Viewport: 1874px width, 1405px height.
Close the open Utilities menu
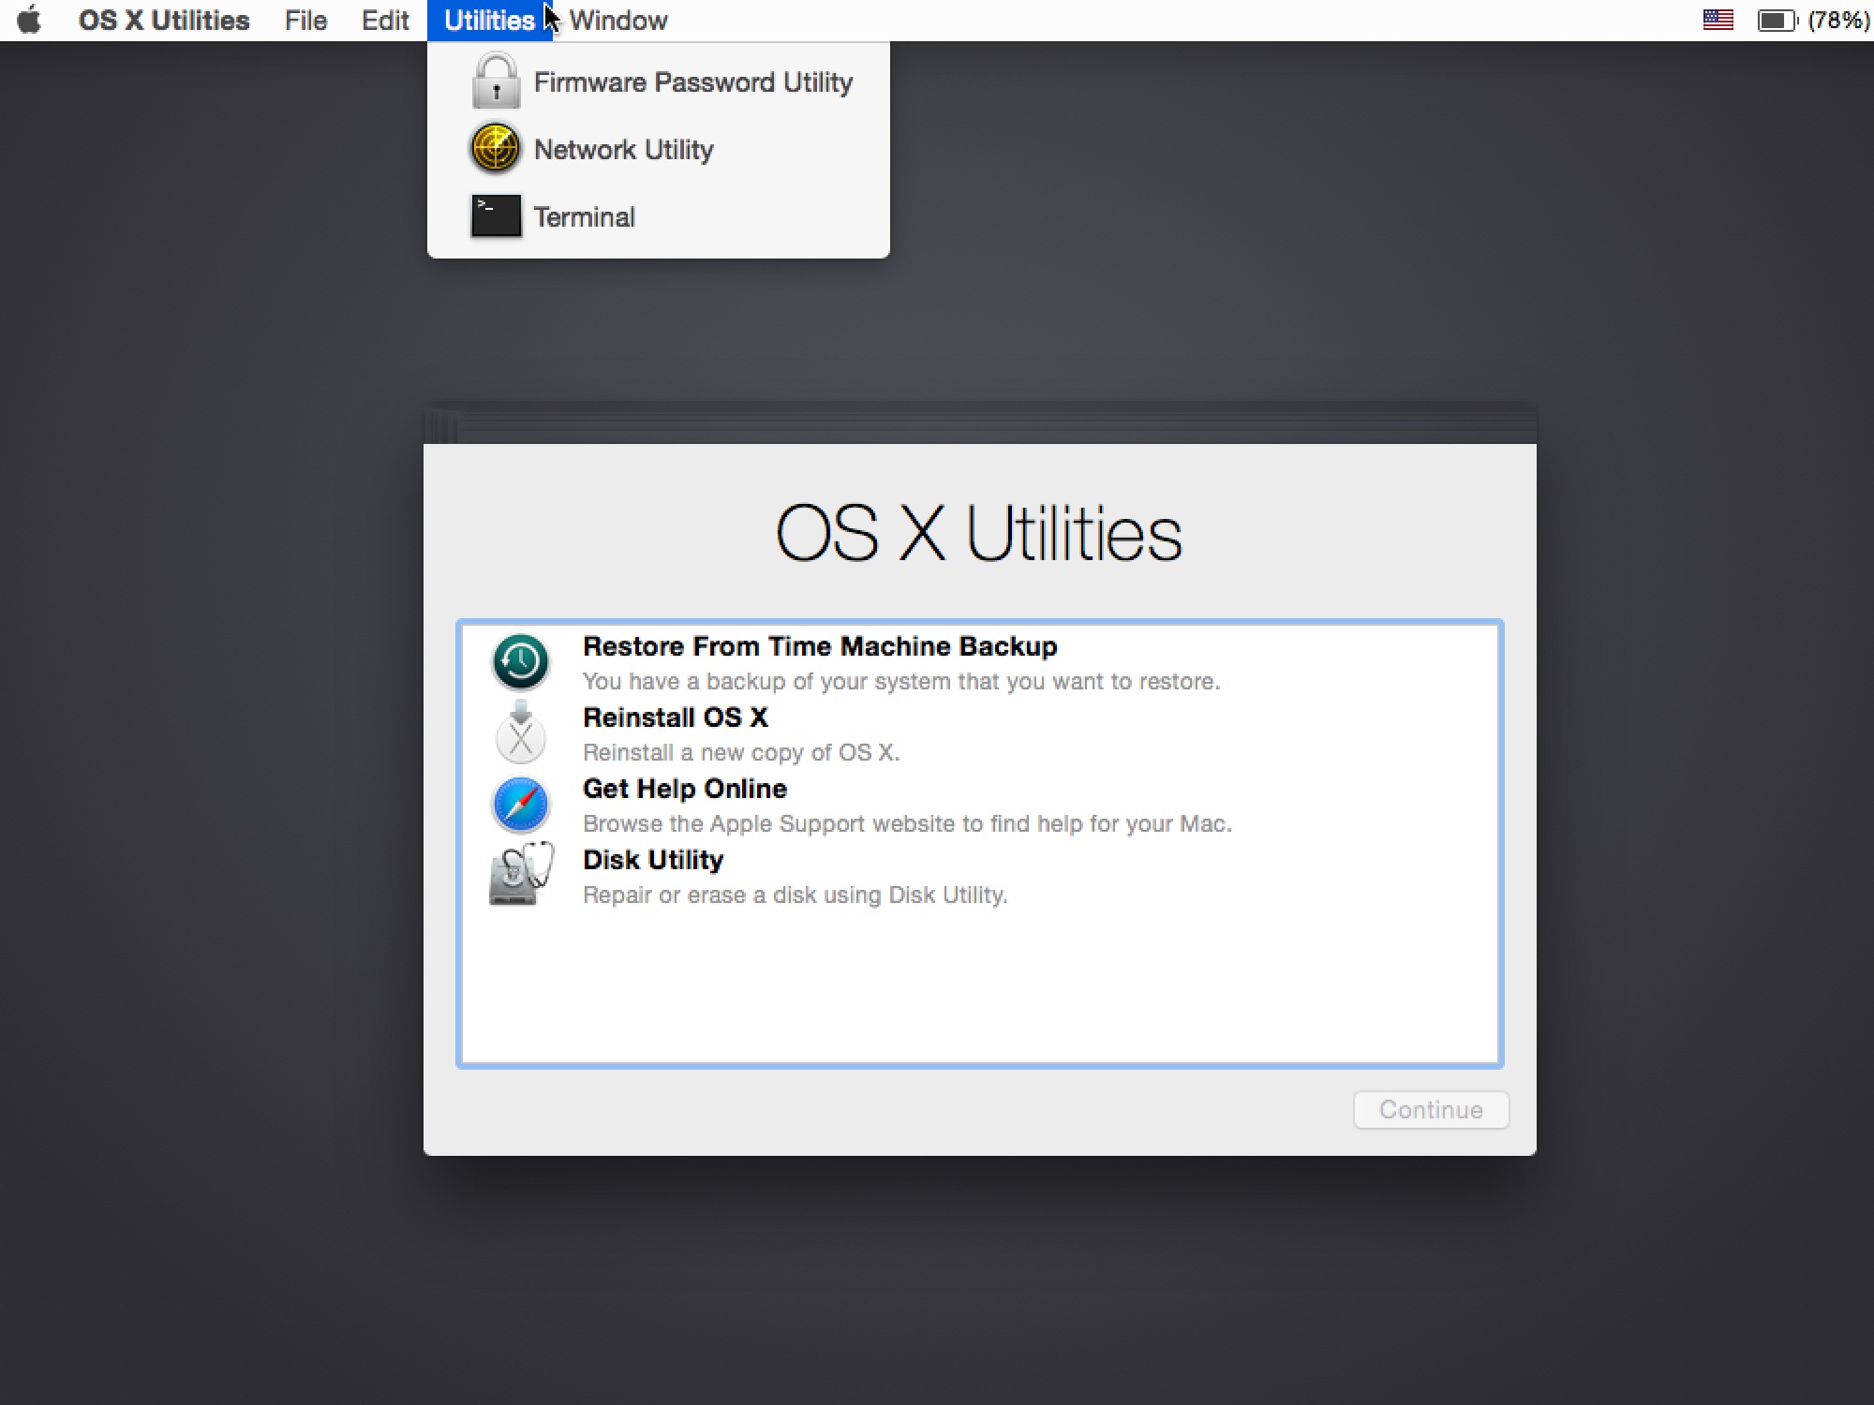[489, 21]
